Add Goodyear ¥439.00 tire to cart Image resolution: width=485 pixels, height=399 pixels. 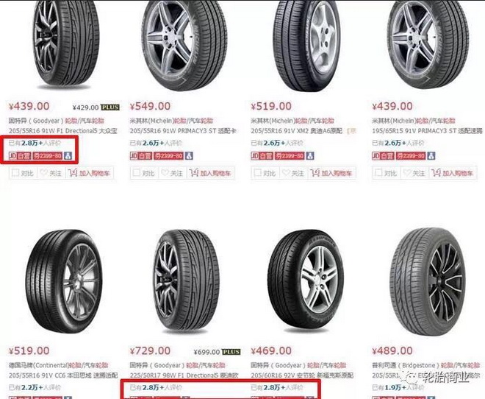90,173
